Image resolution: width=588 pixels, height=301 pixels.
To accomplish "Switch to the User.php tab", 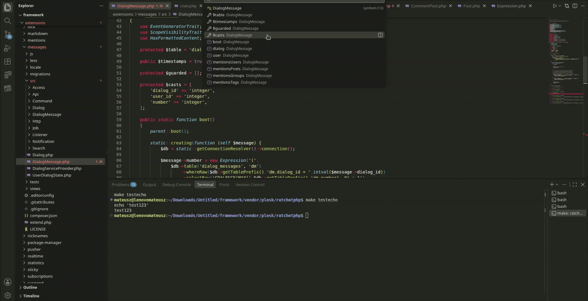I will pos(188,6).
